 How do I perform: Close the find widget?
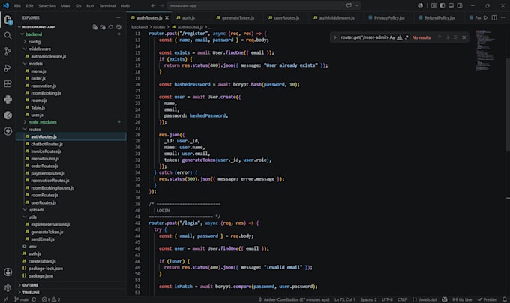click(464, 37)
